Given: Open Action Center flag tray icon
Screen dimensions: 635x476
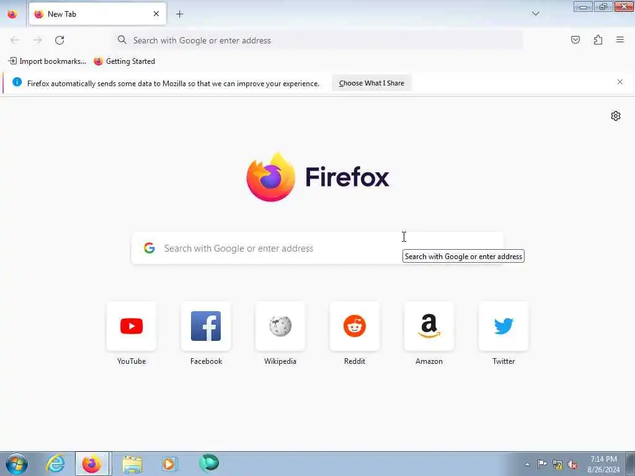Looking at the screenshot, I should point(542,464).
